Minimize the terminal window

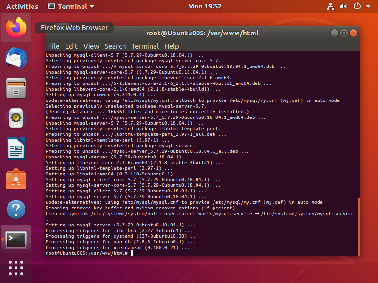[x=334, y=33]
